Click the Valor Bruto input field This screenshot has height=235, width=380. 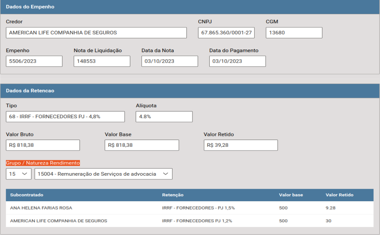click(x=43, y=145)
